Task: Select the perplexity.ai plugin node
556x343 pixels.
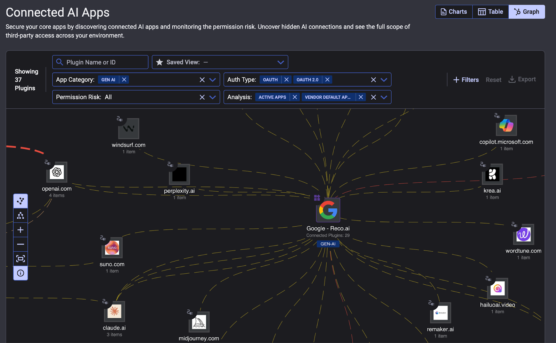Action: [x=179, y=174]
